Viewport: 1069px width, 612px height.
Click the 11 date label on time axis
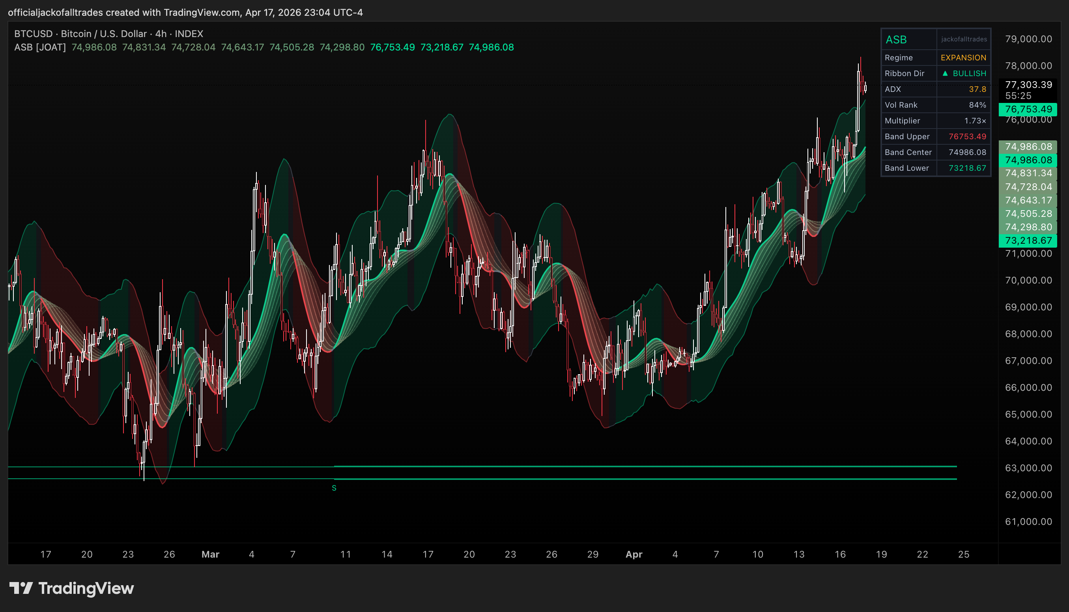(x=346, y=554)
